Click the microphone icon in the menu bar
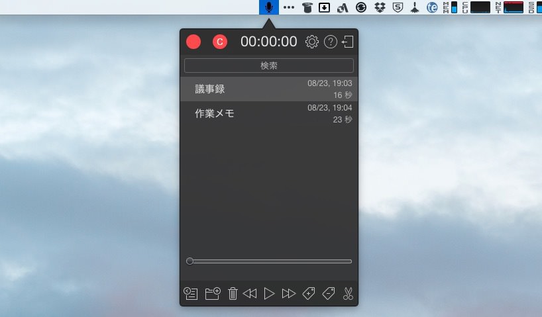Image resolution: width=542 pixels, height=317 pixels. [269, 7]
